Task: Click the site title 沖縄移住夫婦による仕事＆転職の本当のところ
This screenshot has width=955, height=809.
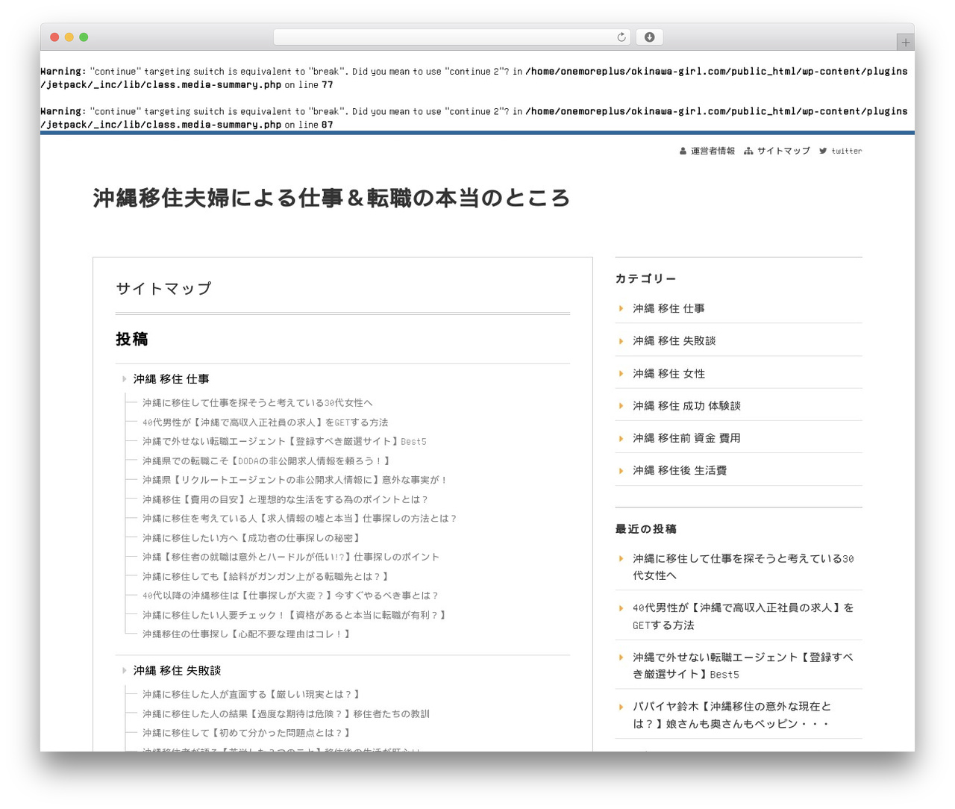Action: click(331, 198)
